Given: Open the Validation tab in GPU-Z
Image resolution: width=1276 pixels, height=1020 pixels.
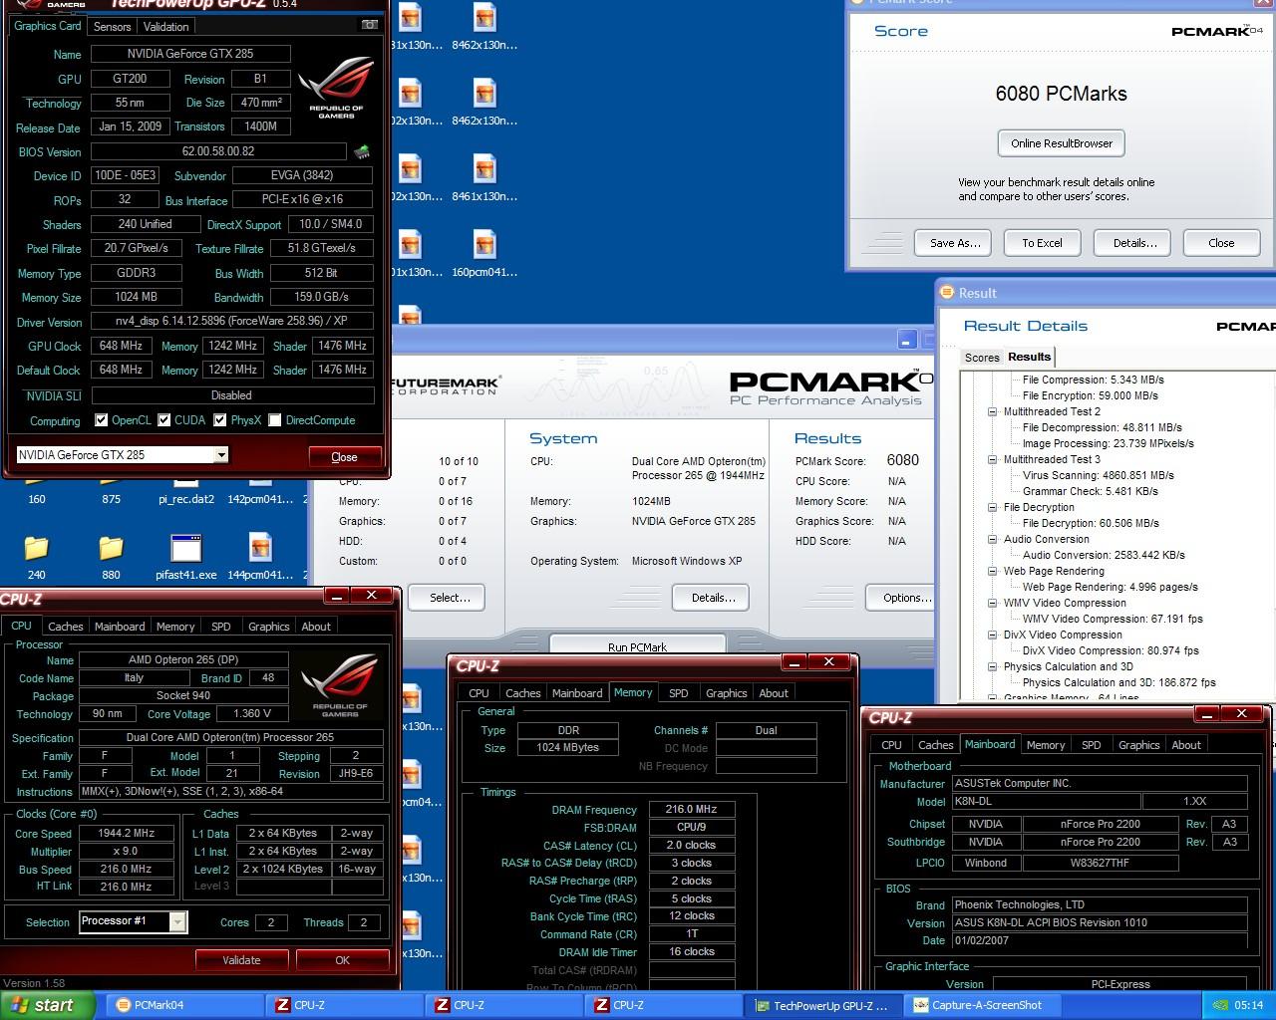Looking at the screenshot, I should 165,27.
